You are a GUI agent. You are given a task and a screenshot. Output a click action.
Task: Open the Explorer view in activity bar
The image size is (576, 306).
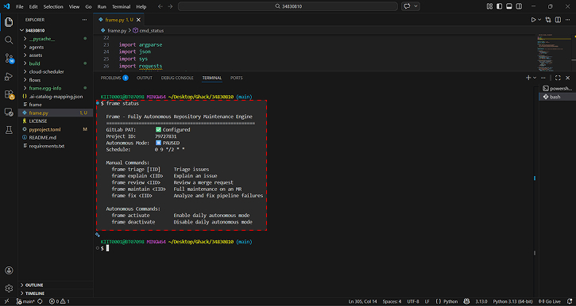coord(9,22)
